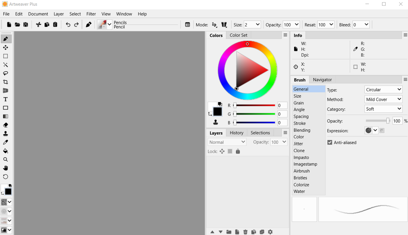Select the Zoom magnifier tool

click(6, 159)
